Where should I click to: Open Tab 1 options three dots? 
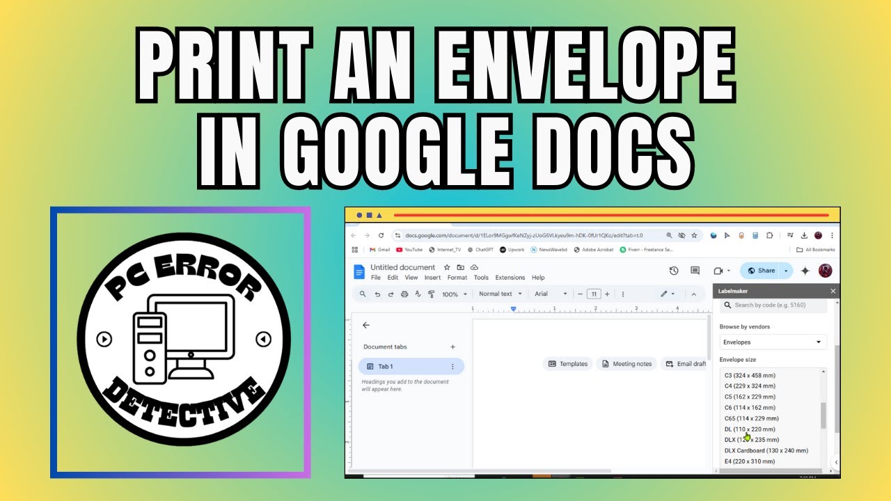pyautogui.click(x=452, y=367)
